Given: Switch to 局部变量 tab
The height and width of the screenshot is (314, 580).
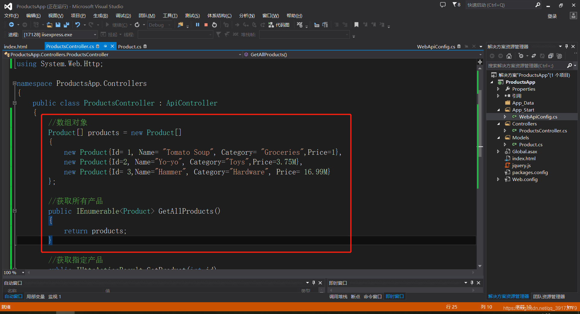Looking at the screenshot, I should click(36, 297).
